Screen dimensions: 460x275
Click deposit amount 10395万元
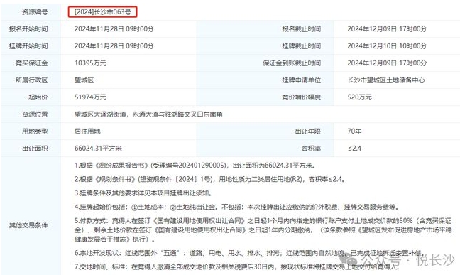pyautogui.click(x=90, y=63)
